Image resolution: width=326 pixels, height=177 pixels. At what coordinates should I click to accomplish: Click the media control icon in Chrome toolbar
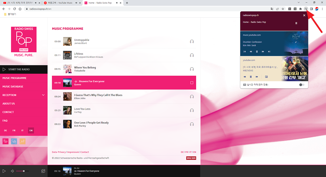tap(306, 9)
